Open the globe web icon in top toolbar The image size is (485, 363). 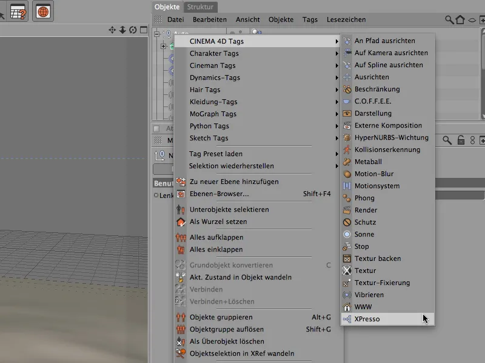(43, 11)
